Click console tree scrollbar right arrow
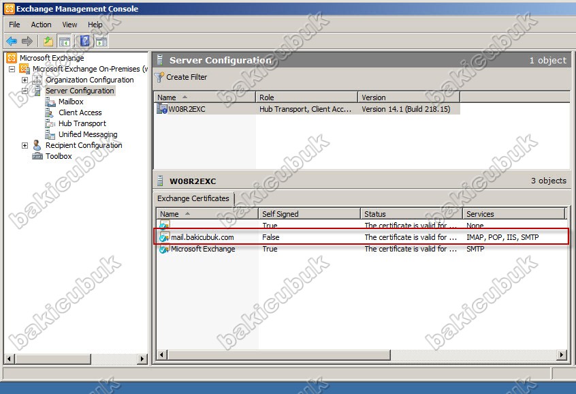The image size is (576, 394). (x=142, y=359)
